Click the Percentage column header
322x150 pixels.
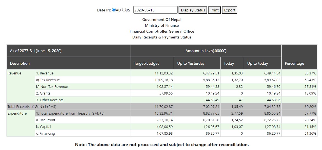(x=294, y=63)
